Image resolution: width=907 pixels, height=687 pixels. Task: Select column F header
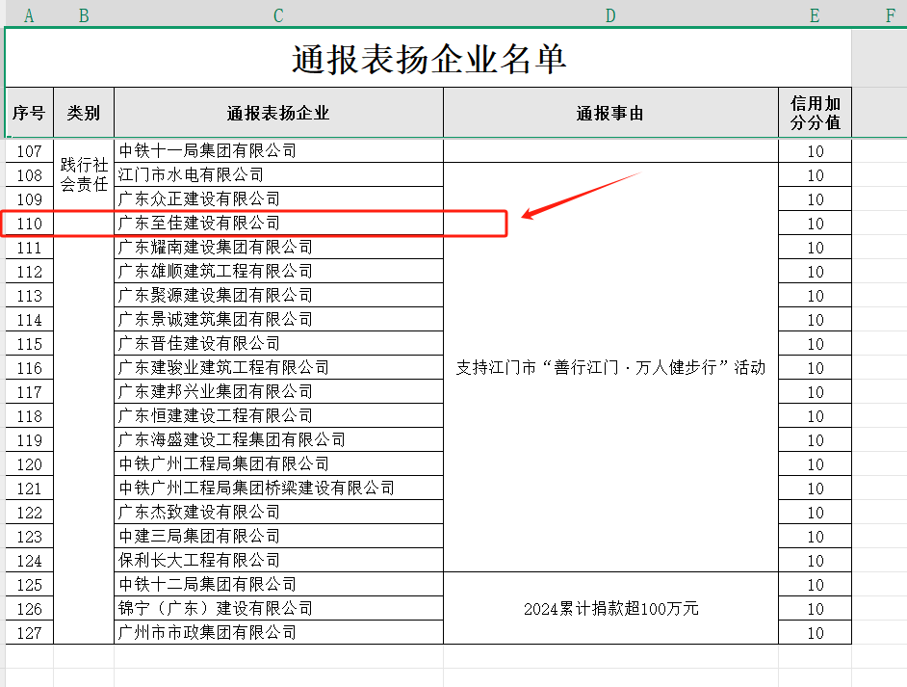pos(890,14)
